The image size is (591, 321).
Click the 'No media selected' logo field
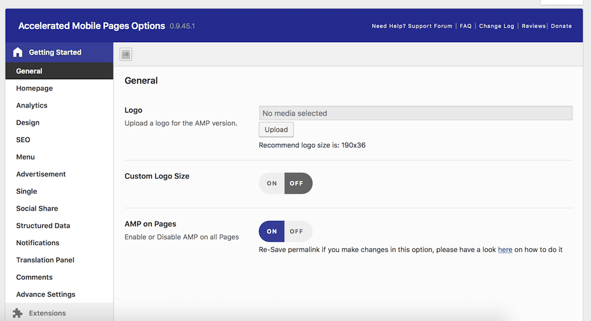(416, 113)
